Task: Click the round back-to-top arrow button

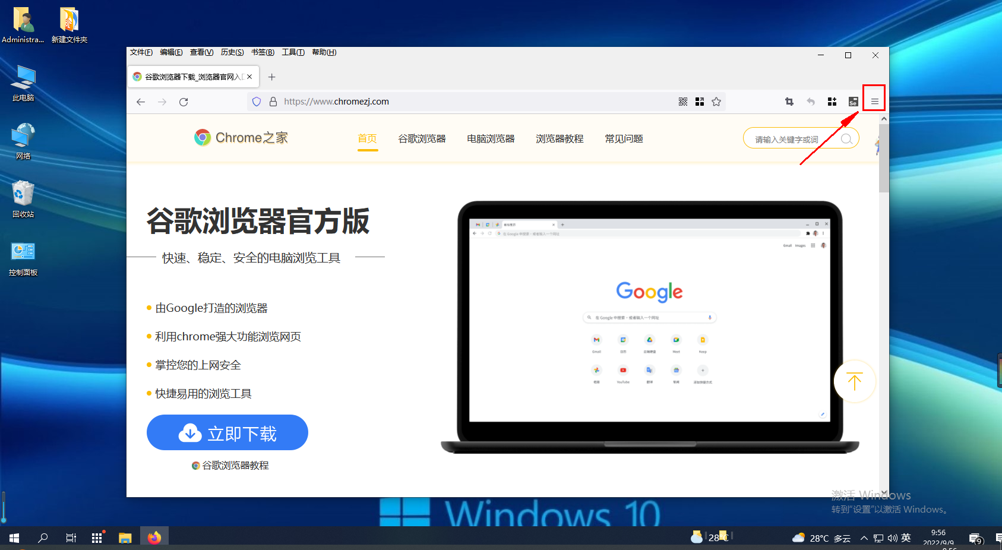Action: click(x=854, y=381)
